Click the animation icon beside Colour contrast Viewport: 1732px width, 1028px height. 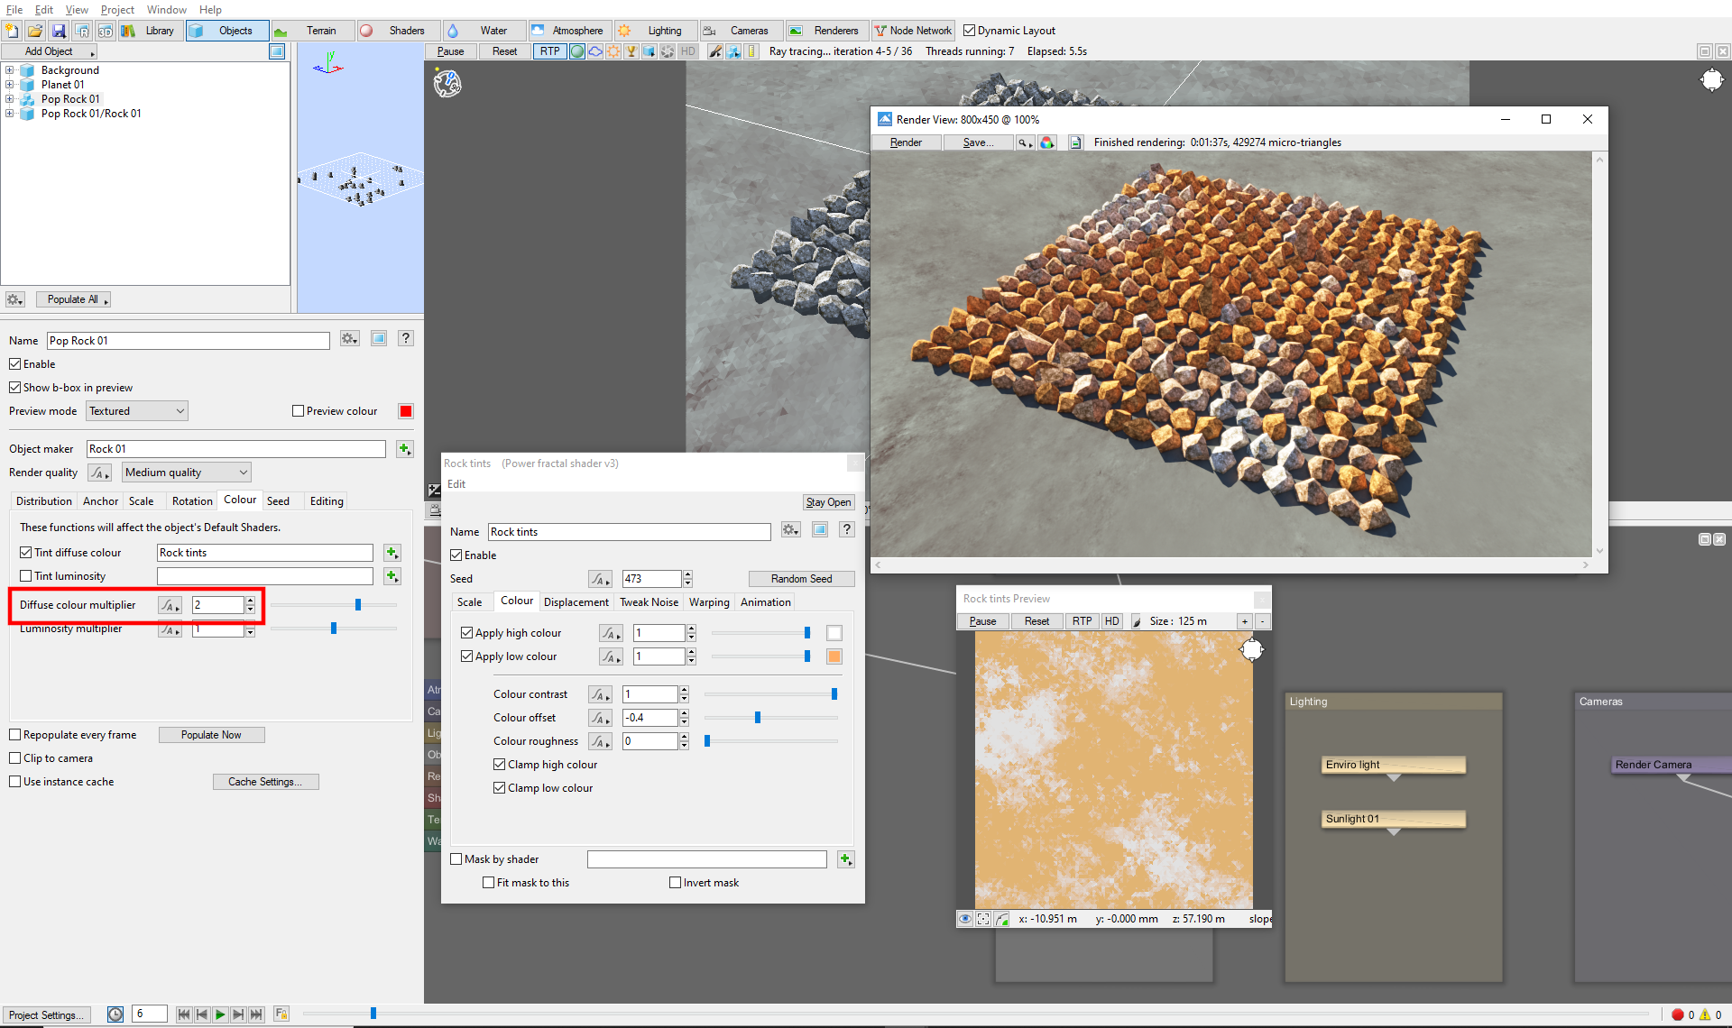(x=600, y=694)
